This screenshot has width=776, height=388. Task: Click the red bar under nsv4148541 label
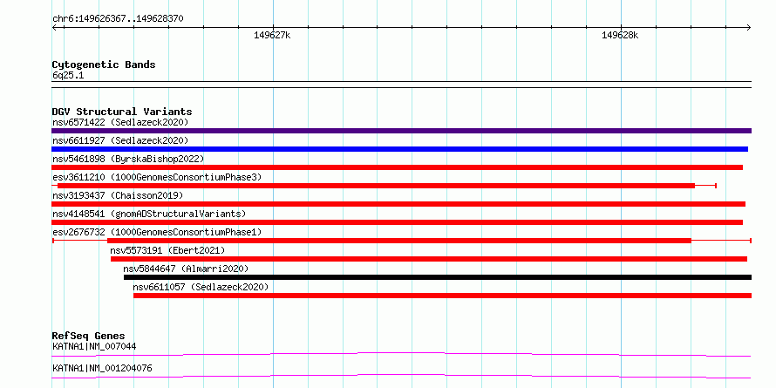point(397,222)
